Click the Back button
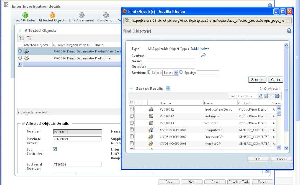The width and height of the screenshot is (300, 185). 169,182
